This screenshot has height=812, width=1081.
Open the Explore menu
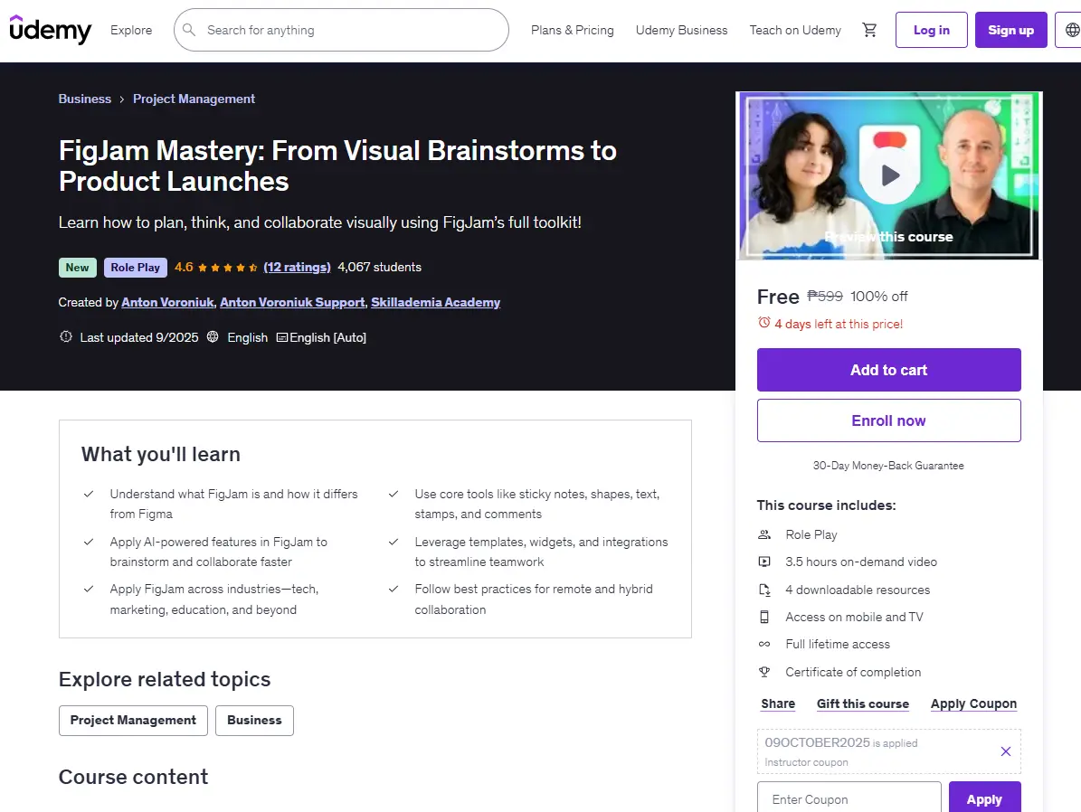tap(131, 30)
